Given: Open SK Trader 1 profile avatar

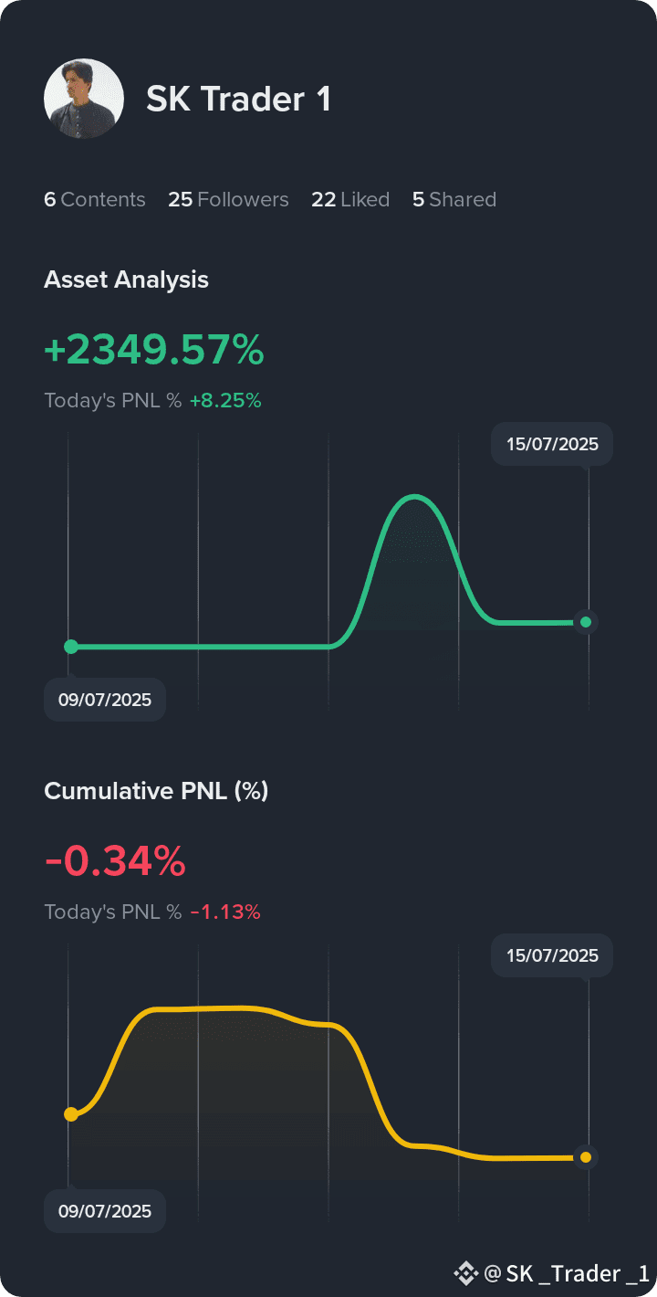Looking at the screenshot, I should click(x=84, y=99).
